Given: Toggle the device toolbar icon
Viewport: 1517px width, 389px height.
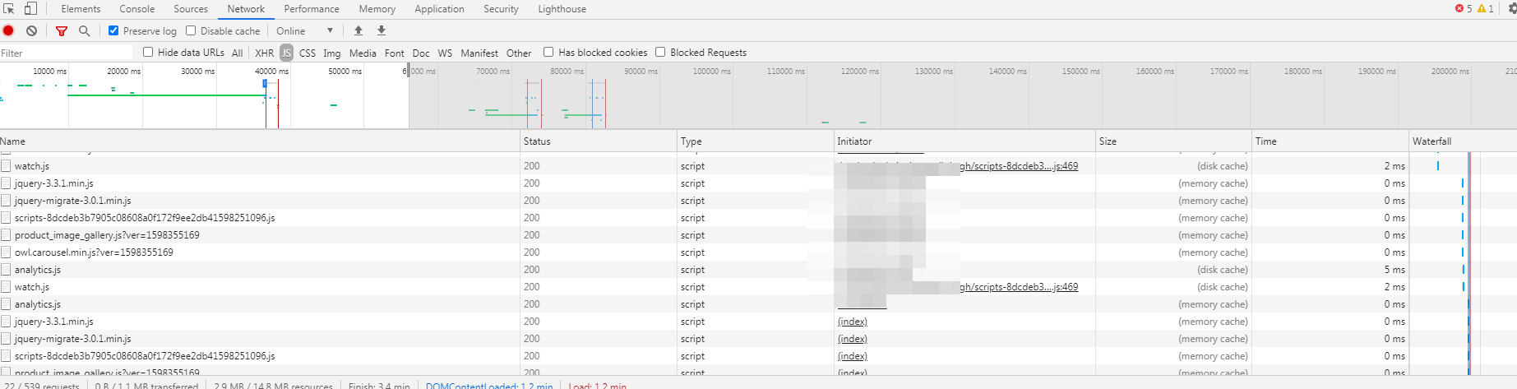Looking at the screenshot, I should (30, 9).
